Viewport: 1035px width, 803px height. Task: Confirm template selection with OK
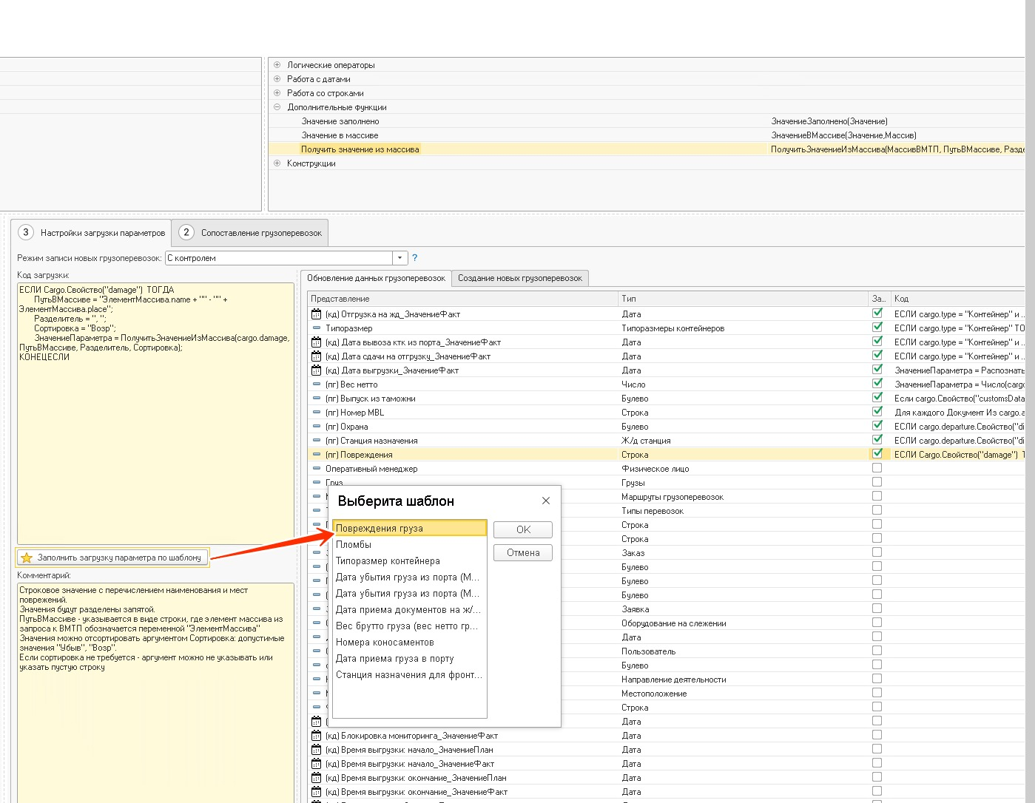(523, 529)
